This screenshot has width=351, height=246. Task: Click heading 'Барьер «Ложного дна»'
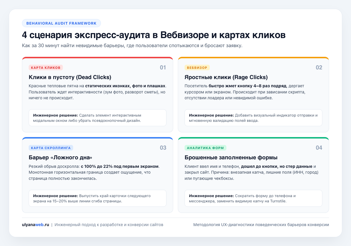(x=61, y=158)
